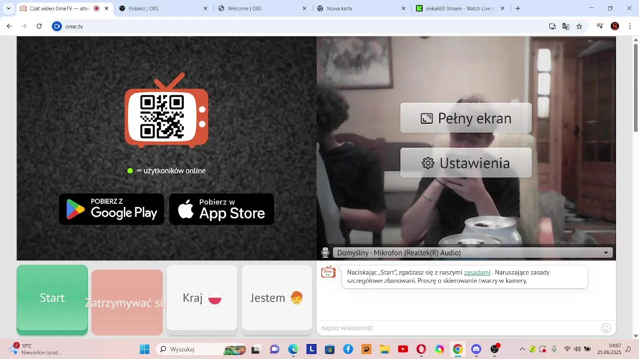
Task: Reload the ome.tv page
Action: pos(39,26)
